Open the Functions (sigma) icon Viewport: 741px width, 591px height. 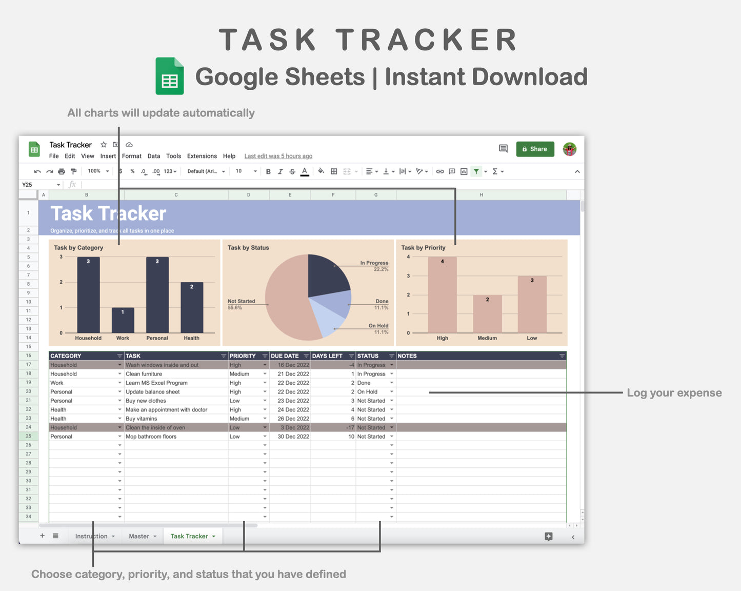point(494,171)
